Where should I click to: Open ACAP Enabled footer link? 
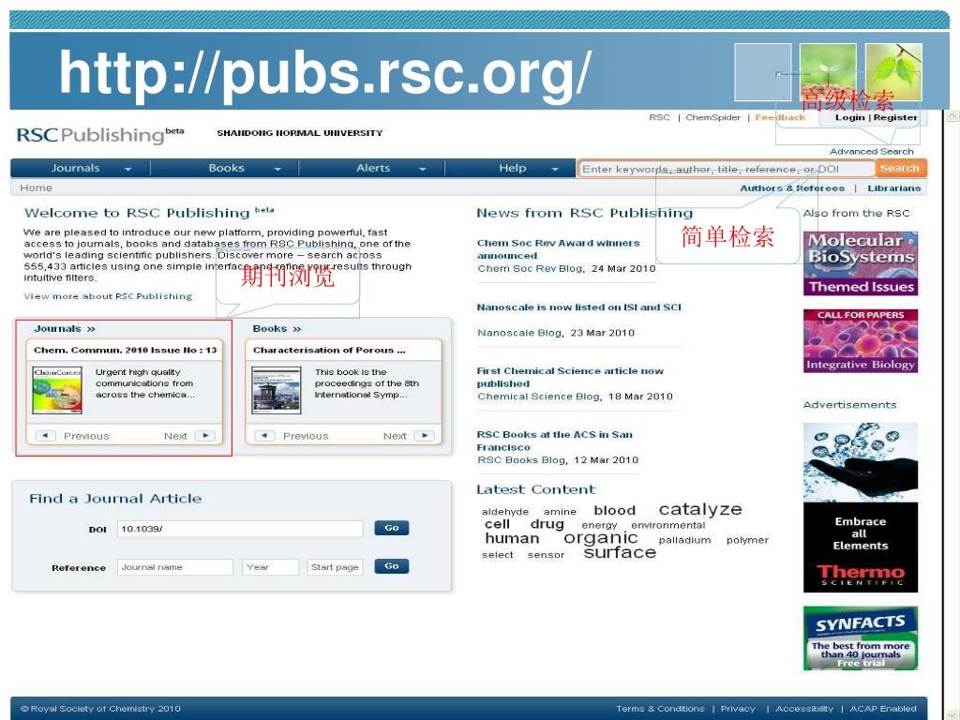pos(883,709)
